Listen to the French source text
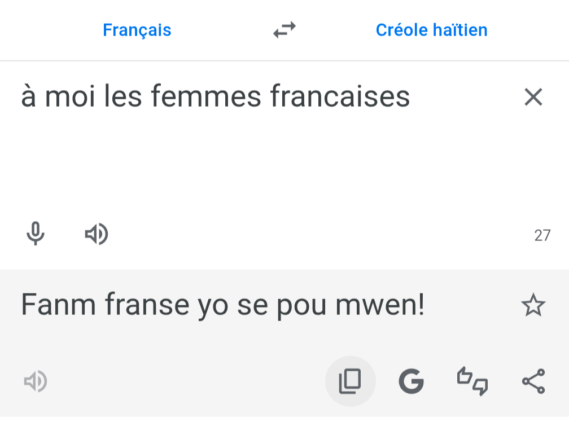This screenshot has width=569, height=426. pyautogui.click(x=97, y=234)
